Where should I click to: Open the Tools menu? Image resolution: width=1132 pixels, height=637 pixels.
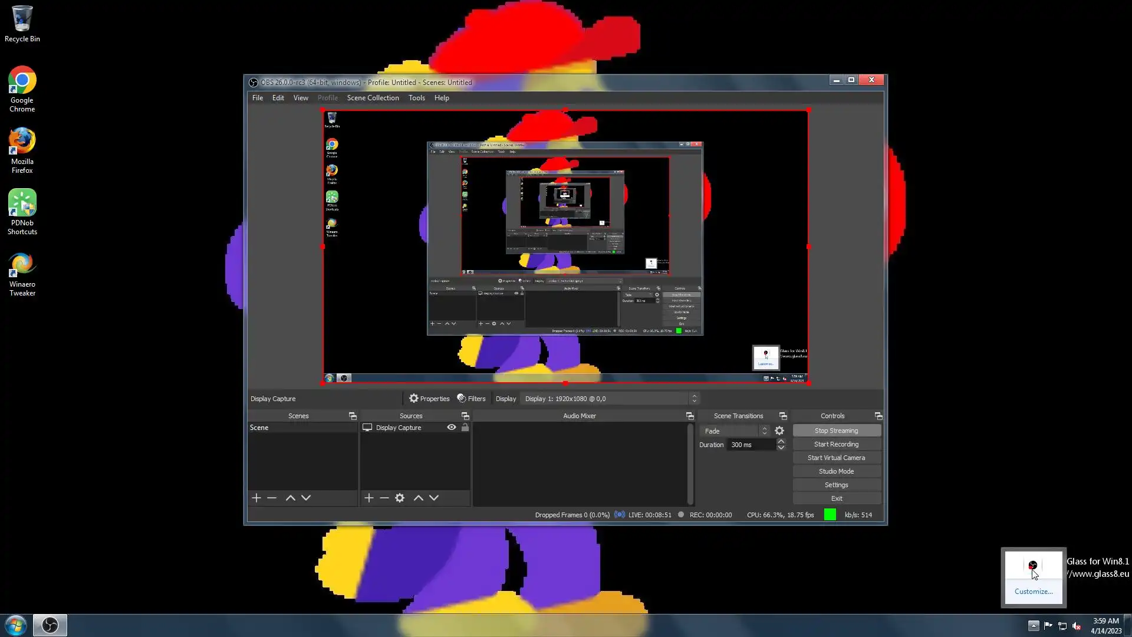tap(416, 98)
